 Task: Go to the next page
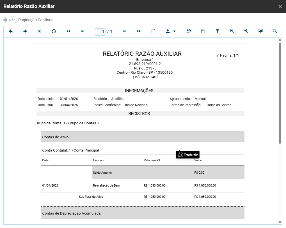[x=125, y=31]
